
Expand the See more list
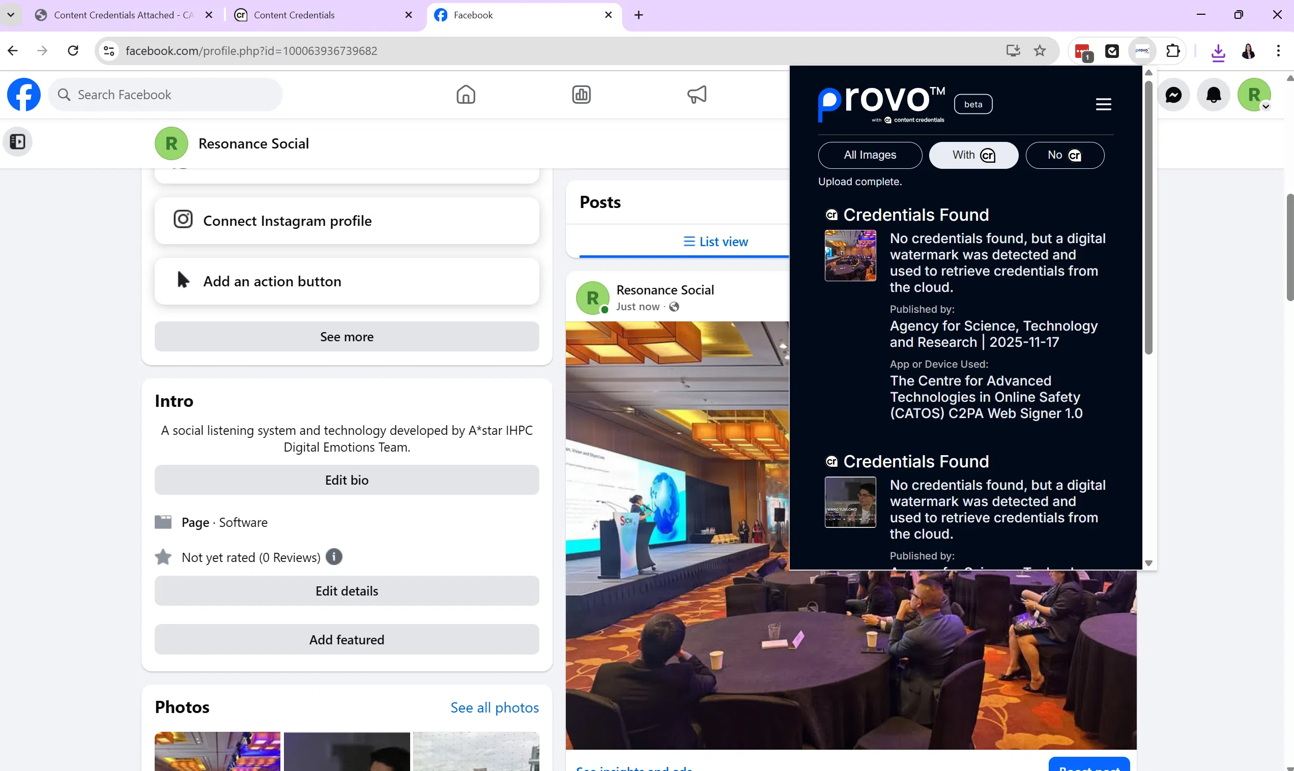(x=347, y=336)
